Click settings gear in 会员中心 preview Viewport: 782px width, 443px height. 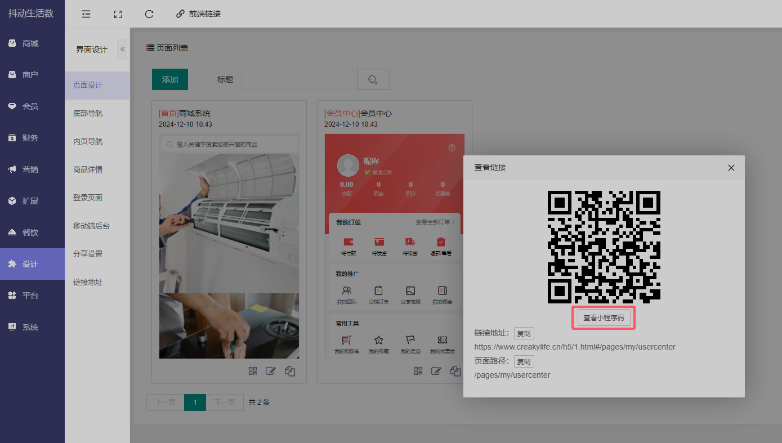point(452,148)
